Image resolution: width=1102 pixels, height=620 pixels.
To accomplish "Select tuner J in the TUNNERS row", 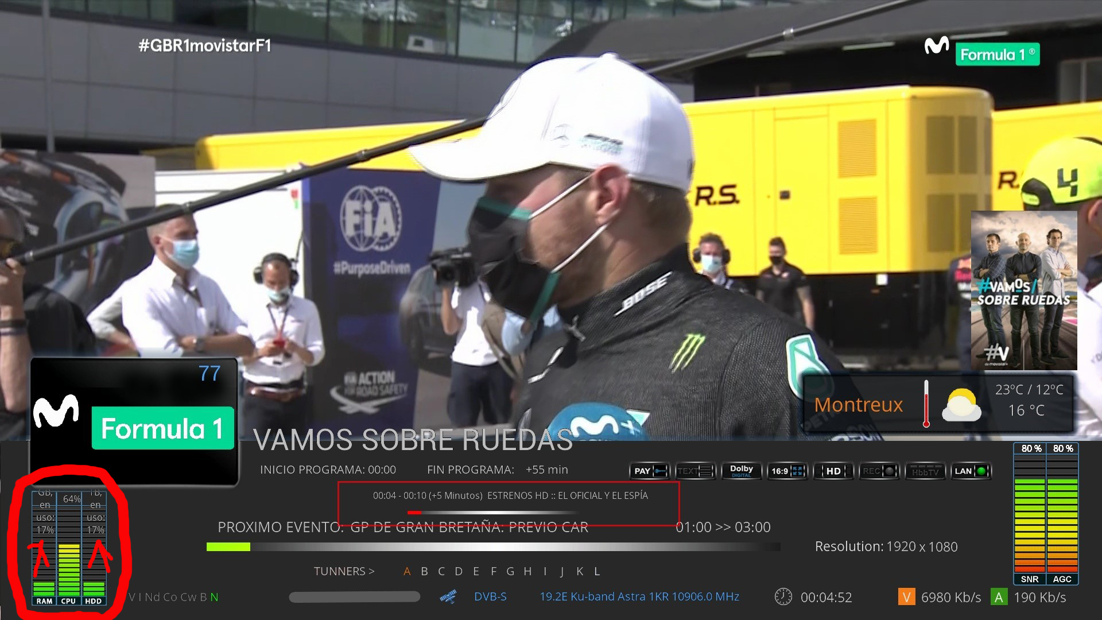I will pyautogui.click(x=562, y=571).
